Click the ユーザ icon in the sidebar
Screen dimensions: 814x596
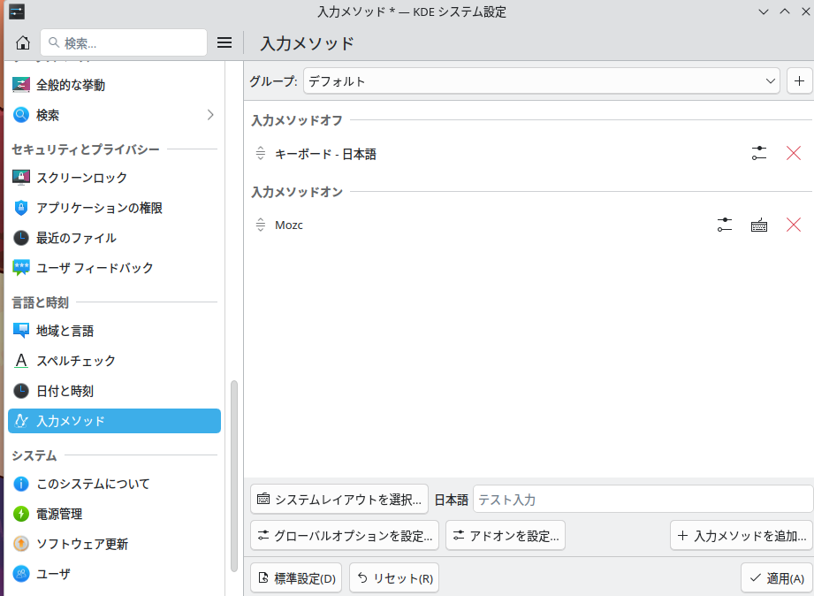[x=20, y=574]
